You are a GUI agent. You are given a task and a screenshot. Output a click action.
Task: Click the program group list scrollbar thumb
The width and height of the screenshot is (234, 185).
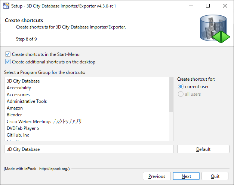(x=171, y=95)
